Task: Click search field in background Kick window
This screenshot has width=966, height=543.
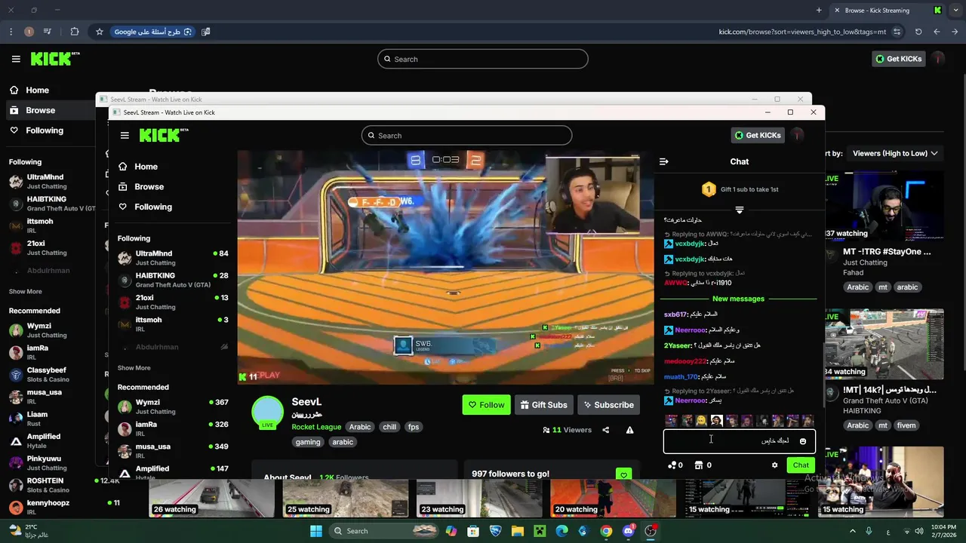Action: click(x=483, y=59)
